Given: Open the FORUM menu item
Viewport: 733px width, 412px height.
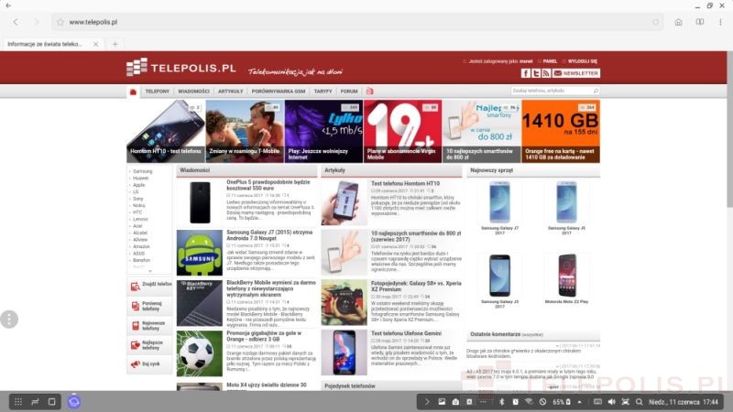Looking at the screenshot, I should point(349,92).
